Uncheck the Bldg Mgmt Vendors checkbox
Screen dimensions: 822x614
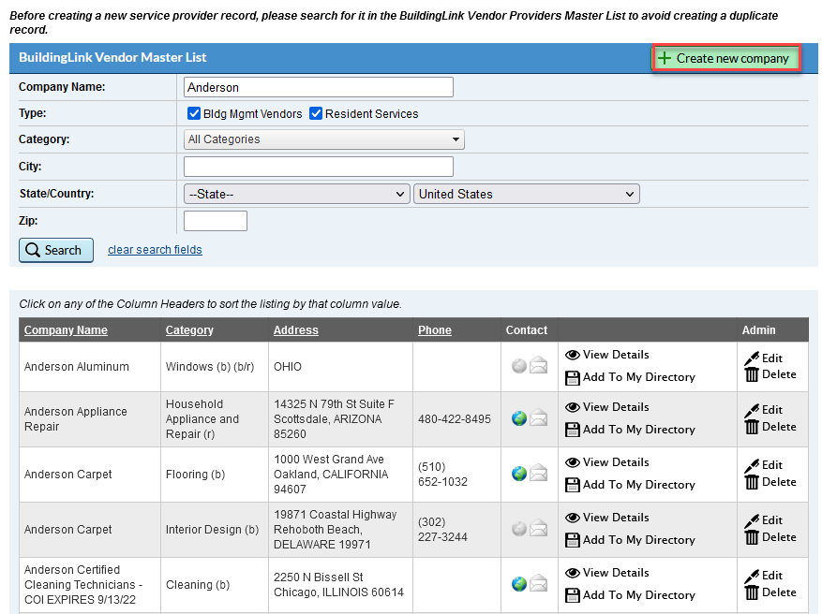point(194,113)
